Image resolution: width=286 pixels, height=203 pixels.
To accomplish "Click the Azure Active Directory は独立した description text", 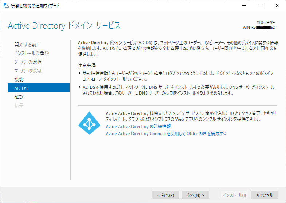I will pos(191,116).
